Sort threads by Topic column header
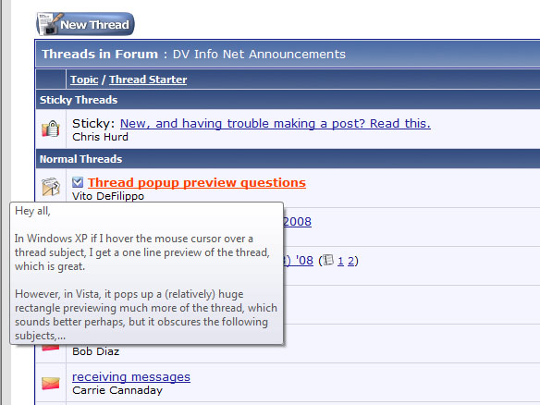The width and height of the screenshot is (540, 405). tap(84, 80)
